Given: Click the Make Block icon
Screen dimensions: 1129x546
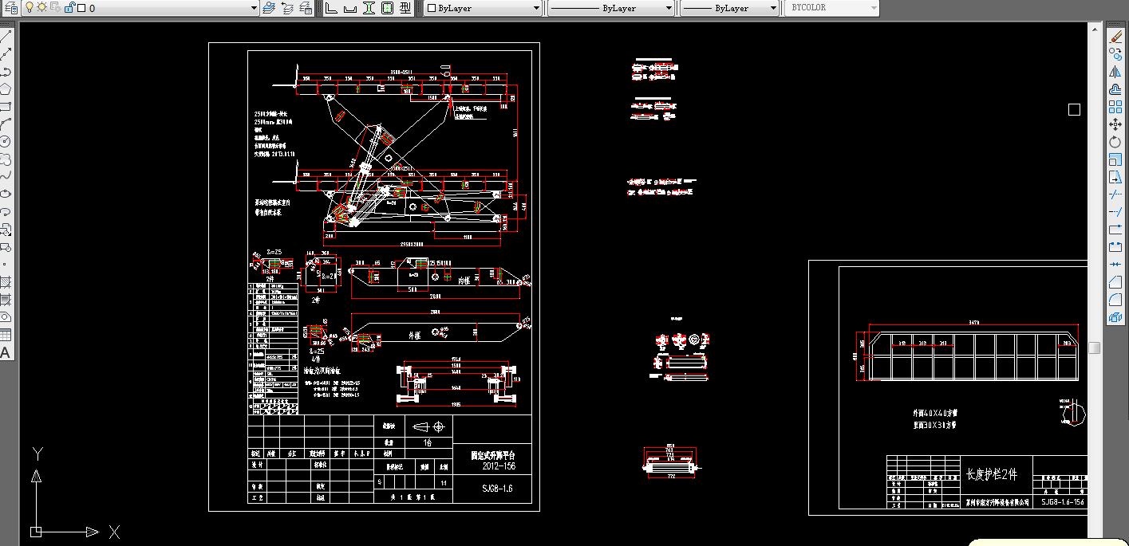Looking at the screenshot, I should 6,247.
